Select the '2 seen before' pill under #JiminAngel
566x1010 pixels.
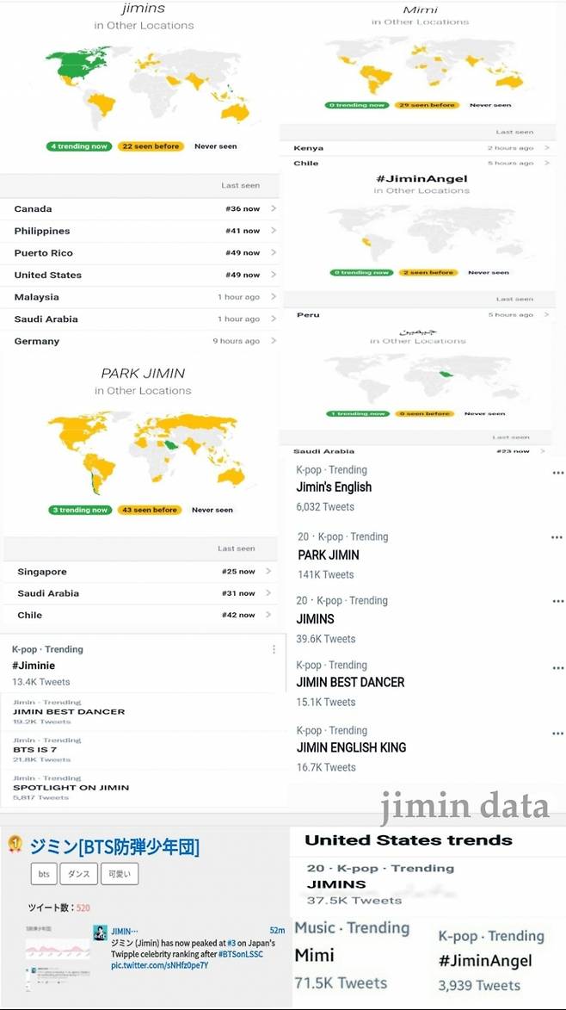(428, 272)
